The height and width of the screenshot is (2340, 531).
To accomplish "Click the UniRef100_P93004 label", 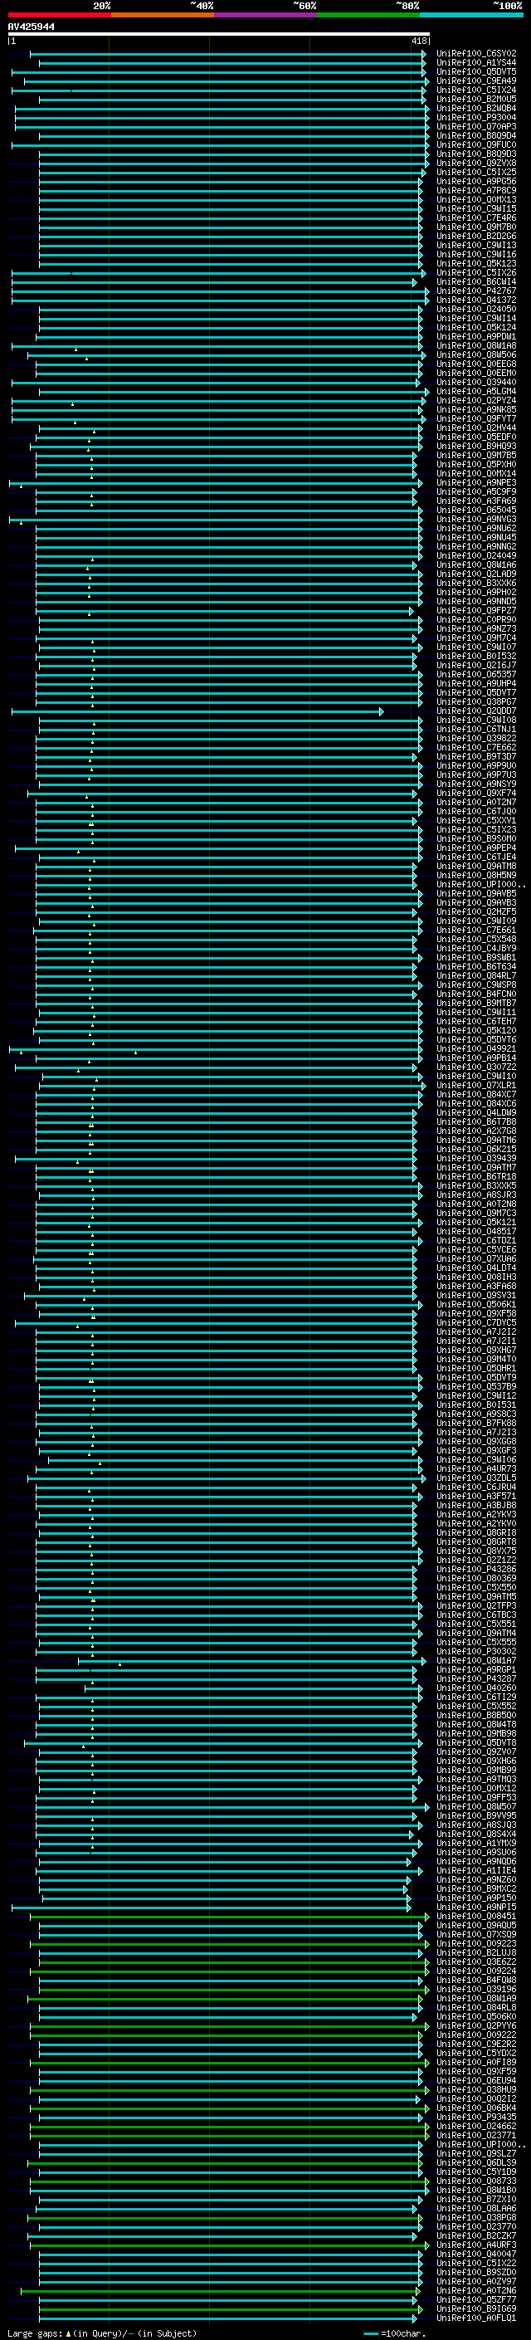I will (476, 117).
